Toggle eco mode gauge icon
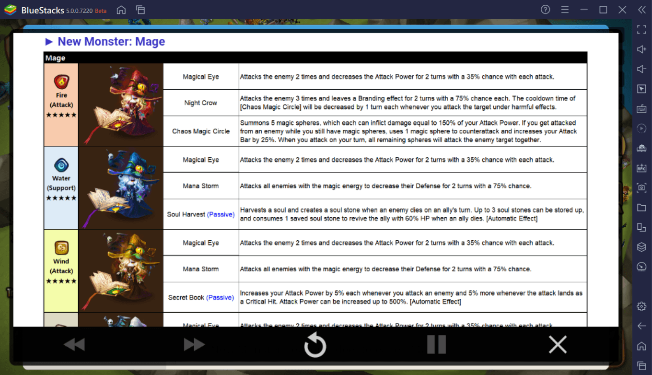652x375 pixels. (x=641, y=267)
